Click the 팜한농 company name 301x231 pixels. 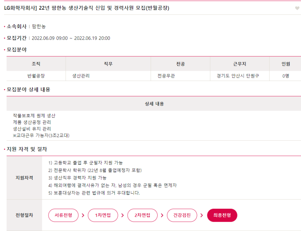[39, 26]
